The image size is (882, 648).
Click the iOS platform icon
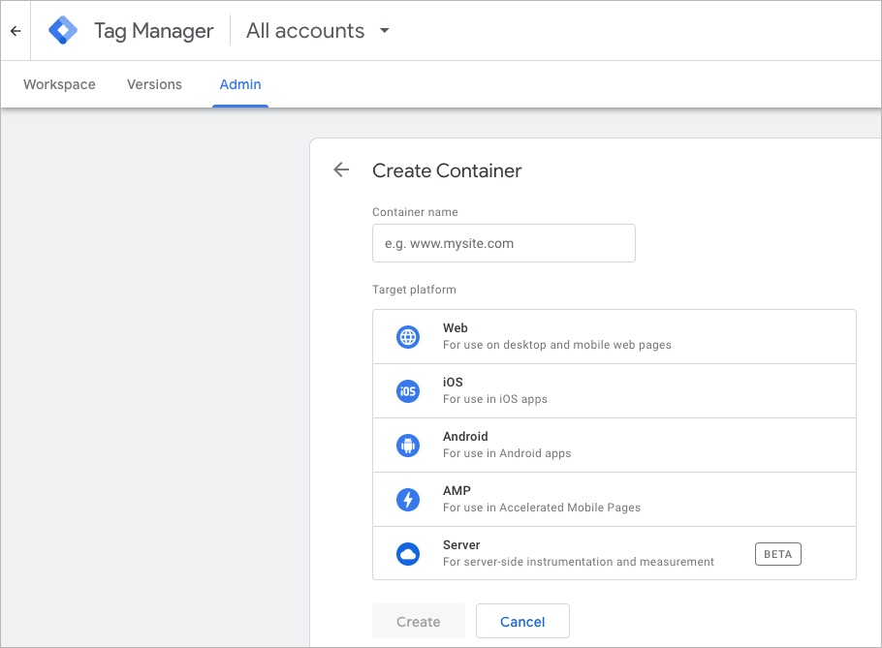pos(408,391)
